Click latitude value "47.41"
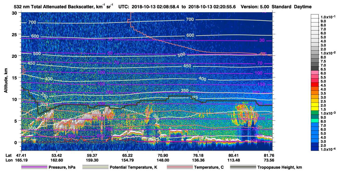 (21, 155)
